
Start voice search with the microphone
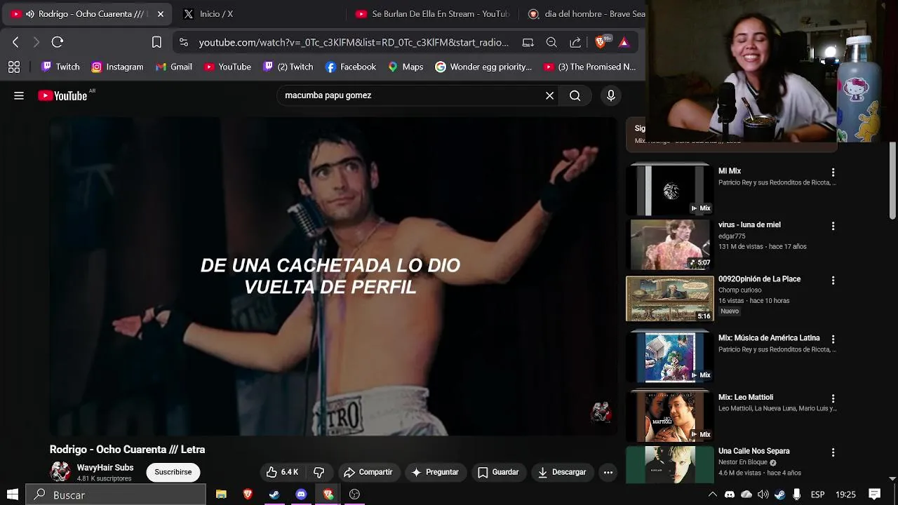coord(611,95)
